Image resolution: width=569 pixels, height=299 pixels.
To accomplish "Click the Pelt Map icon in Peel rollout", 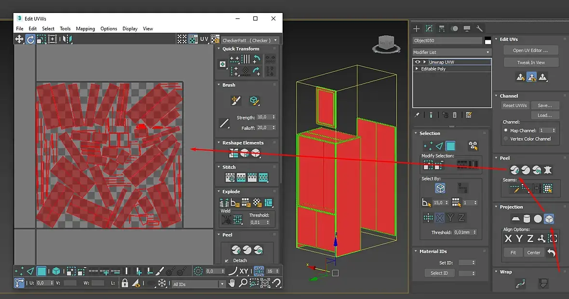I will 548,170.
